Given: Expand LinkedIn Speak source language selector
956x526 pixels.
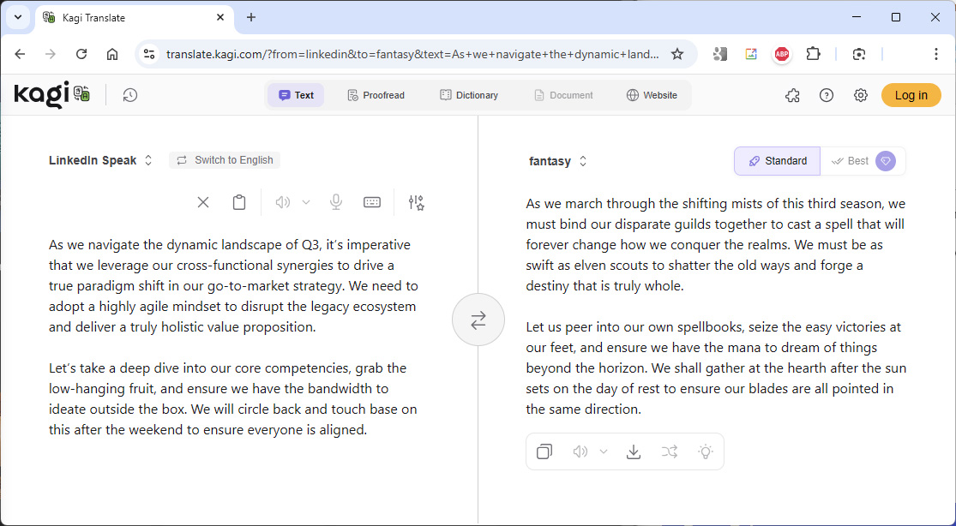Looking at the screenshot, I should (x=100, y=160).
